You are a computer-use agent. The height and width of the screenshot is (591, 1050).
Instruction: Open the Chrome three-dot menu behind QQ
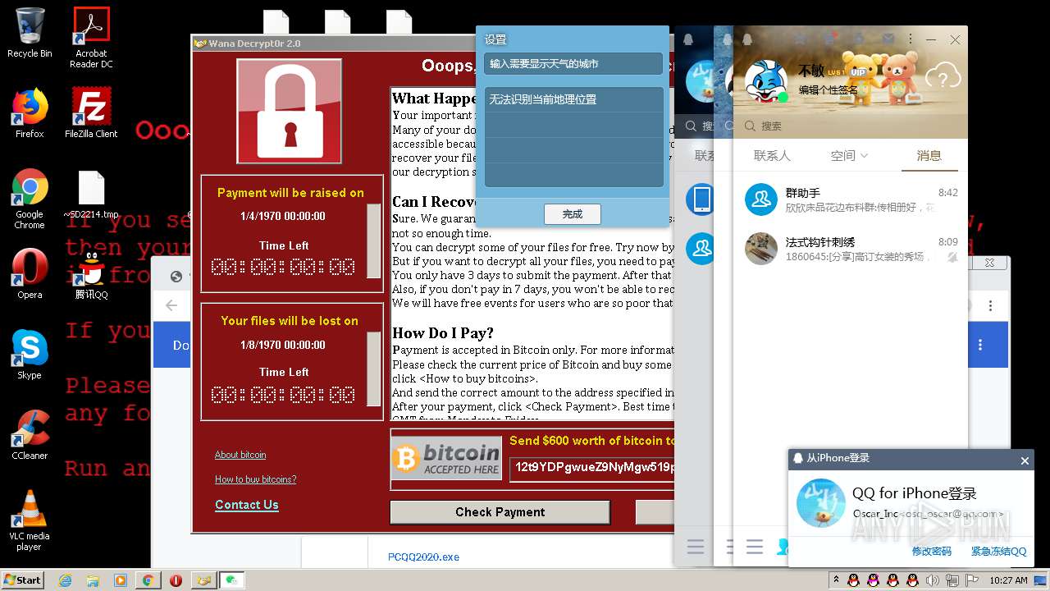pyautogui.click(x=990, y=305)
